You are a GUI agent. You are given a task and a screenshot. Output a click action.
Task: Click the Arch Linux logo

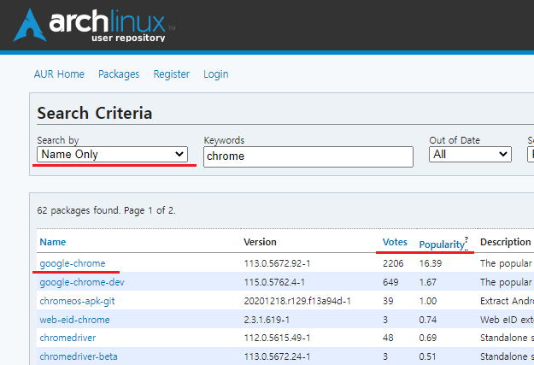click(94, 26)
